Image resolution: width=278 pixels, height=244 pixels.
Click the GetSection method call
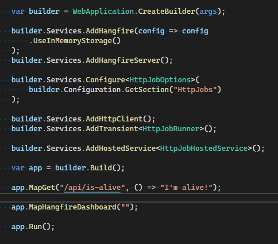point(147,90)
